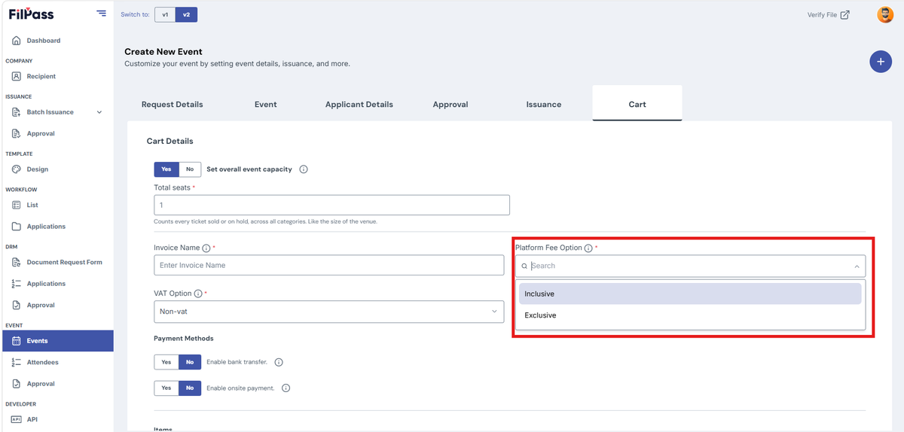Open the Verify File link
The height and width of the screenshot is (432, 904).
828,14
